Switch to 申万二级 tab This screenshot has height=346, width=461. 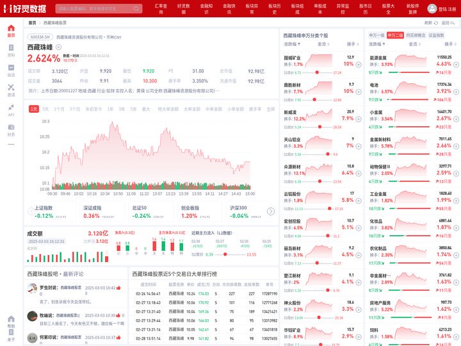click(x=395, y=35)
